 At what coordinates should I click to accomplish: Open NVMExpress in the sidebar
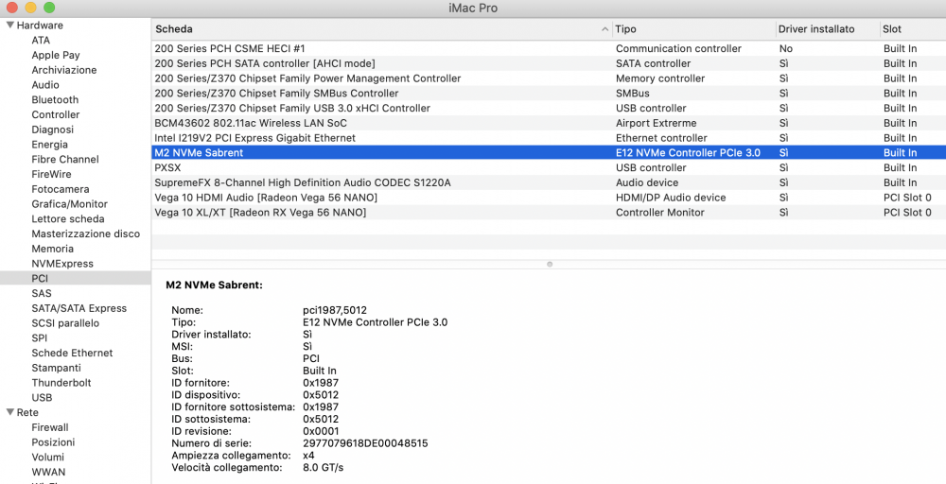(62, 264)
